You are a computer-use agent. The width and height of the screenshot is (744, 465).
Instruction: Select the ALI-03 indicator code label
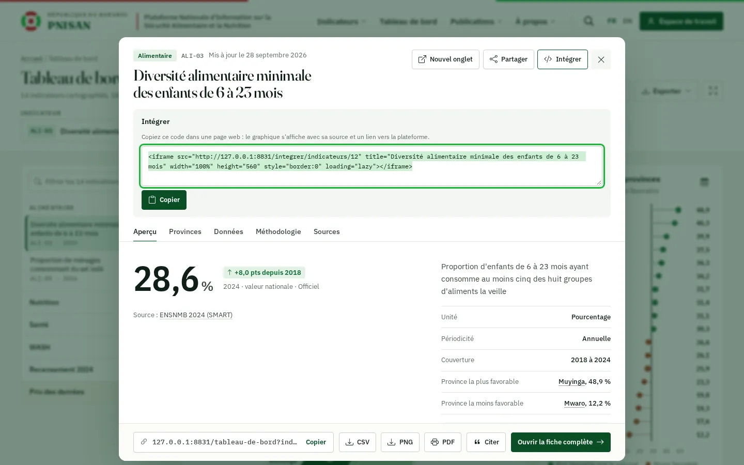click(x=192, y=56)
